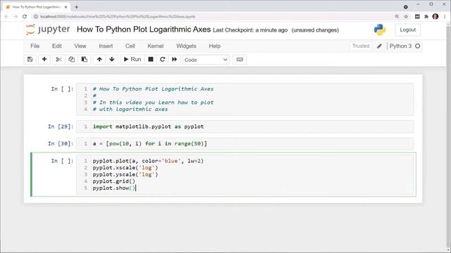Click the pyplot.xscale('log') line
Viewport: 451px width, 253px height.
125,168
